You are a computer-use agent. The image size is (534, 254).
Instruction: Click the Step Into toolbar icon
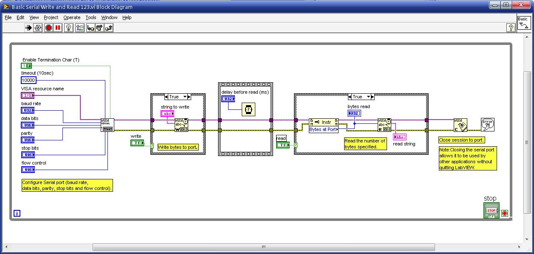[90, 28]
